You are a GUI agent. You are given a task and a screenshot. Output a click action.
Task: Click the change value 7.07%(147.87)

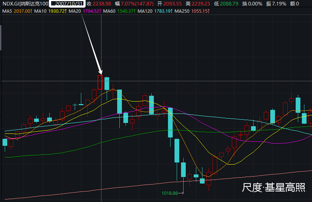[x=137, y=4]
